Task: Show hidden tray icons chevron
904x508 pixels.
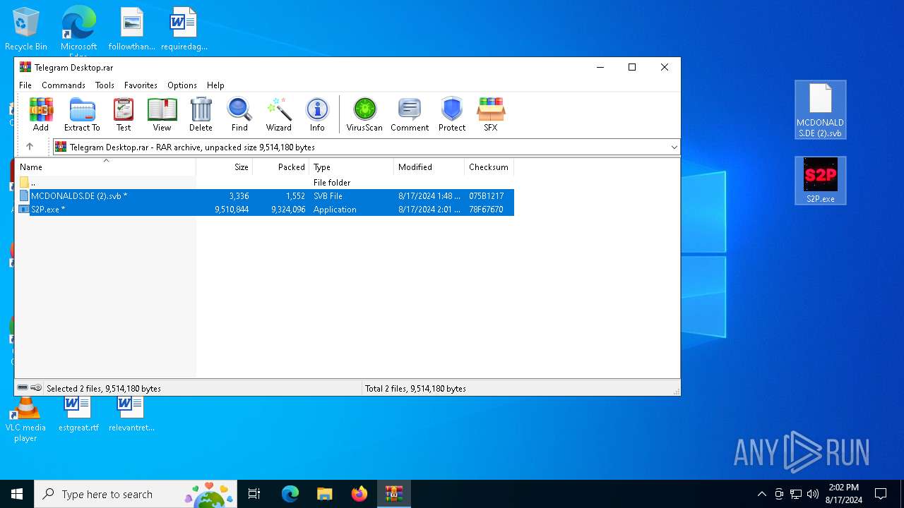Action: click(x=761, y=494)
